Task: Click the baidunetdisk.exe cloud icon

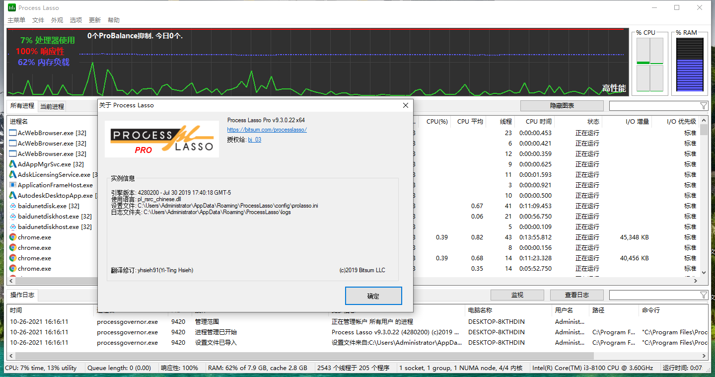Action: (13, 206)
